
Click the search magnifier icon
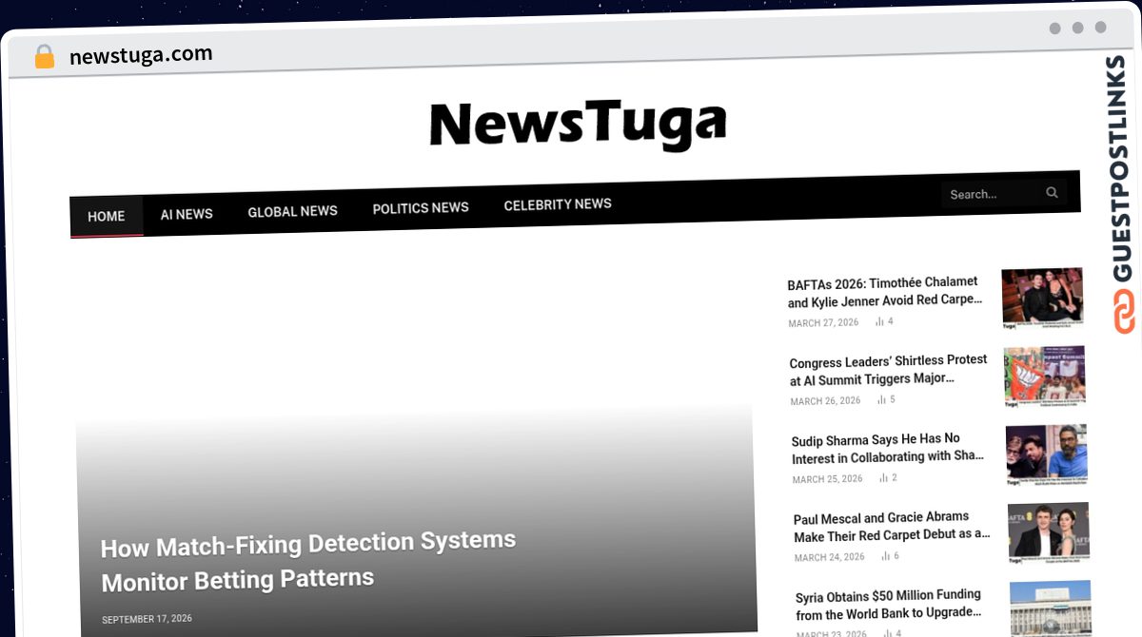[x=1052, y=192]
